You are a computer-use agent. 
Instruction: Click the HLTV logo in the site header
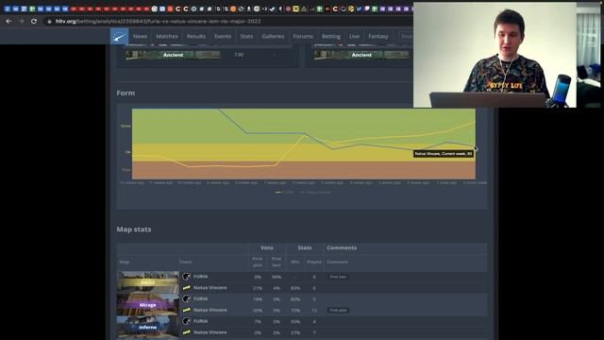[120, 36]
